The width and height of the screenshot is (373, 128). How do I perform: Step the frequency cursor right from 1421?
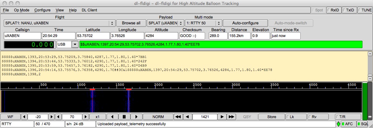pos(222,117)
